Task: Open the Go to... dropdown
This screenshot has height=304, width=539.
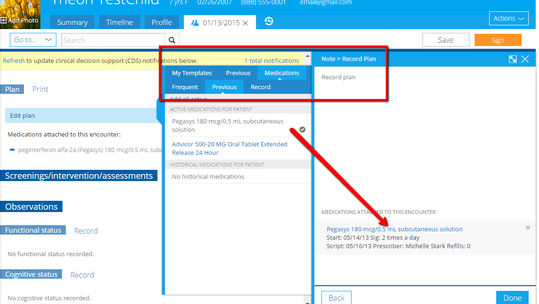Action: tap(32, 40)
